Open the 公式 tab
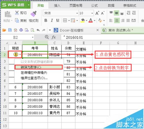The image size is (144, 129). pos(94,5)
